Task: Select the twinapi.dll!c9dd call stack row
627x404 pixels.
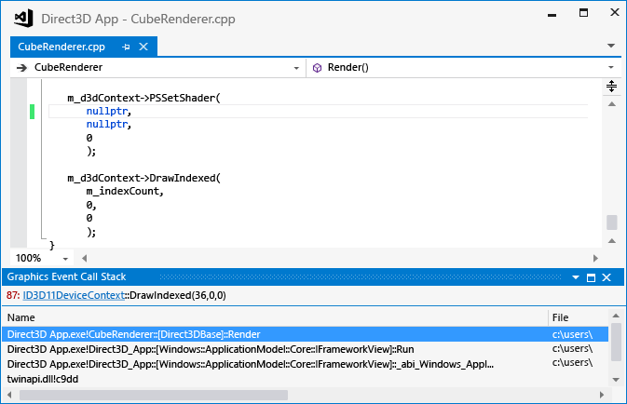Action: coord(305,379)
